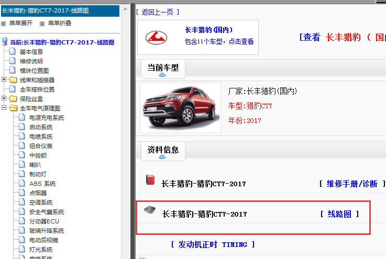The height and width of the screenshot is (259, 386).
Task: Click the computer icon beside 当前:长丰猎豹-猎豹CT7-2017-线路图
Action: point(4,41)
